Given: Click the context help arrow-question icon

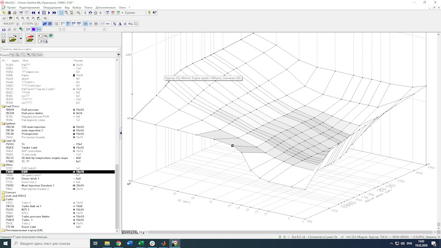Looking at the screenshot, I should [155, 13].
